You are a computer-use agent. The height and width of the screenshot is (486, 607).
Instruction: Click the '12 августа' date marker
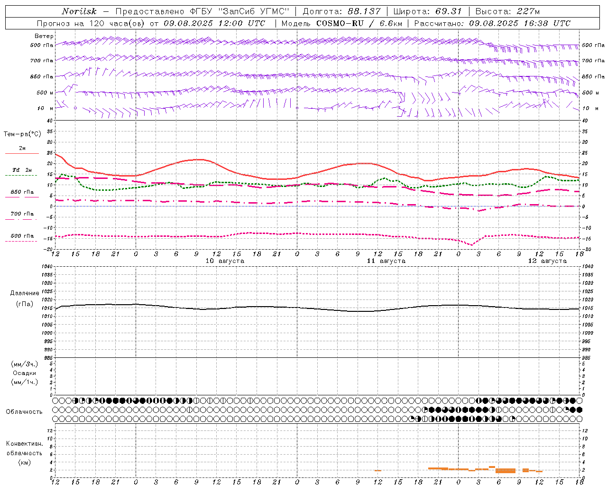[547, 261]
